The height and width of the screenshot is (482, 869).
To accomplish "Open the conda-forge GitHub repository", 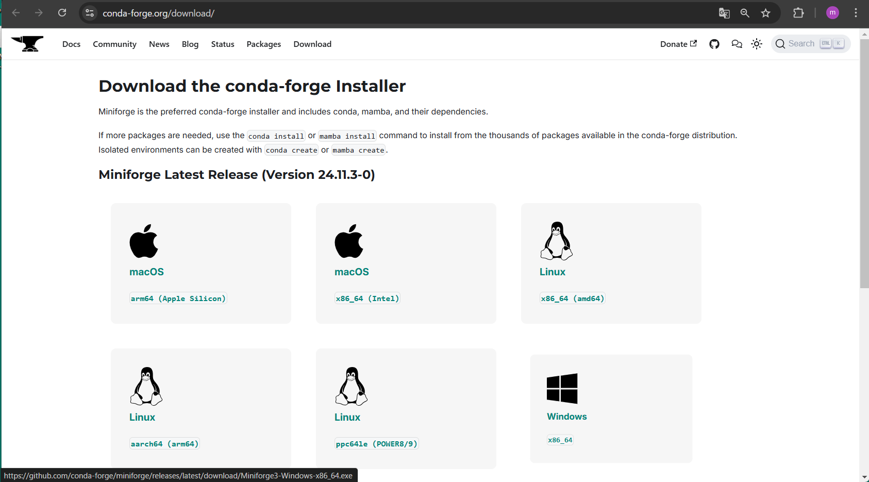I will pyautogui.click(x=714, y=44).
